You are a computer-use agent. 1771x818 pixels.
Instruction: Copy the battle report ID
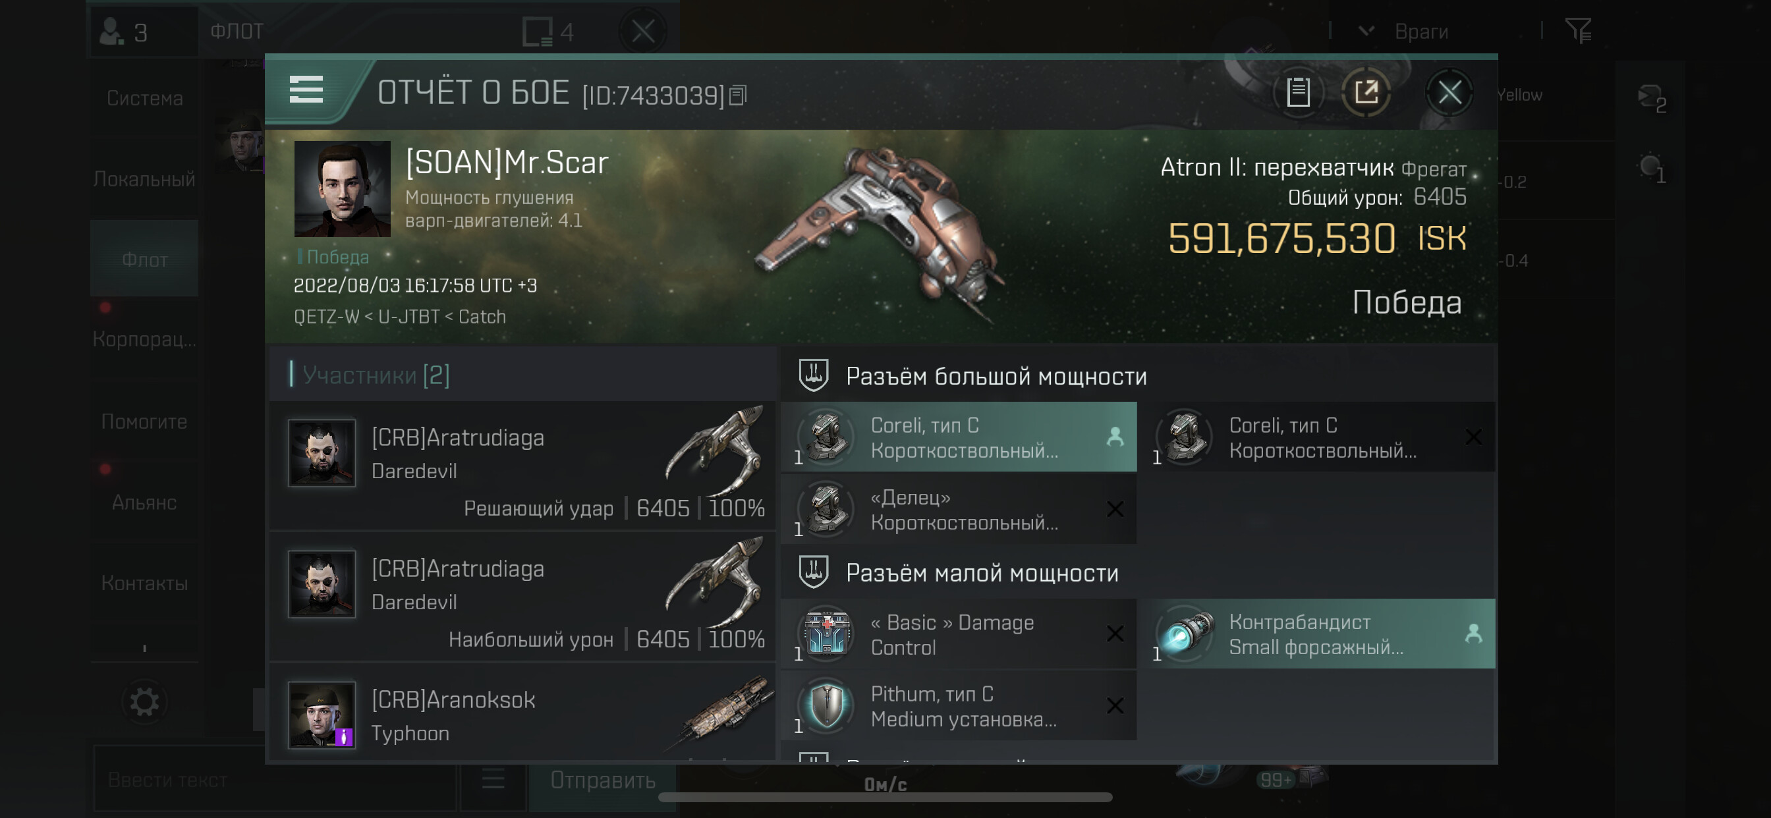(738, 95)
